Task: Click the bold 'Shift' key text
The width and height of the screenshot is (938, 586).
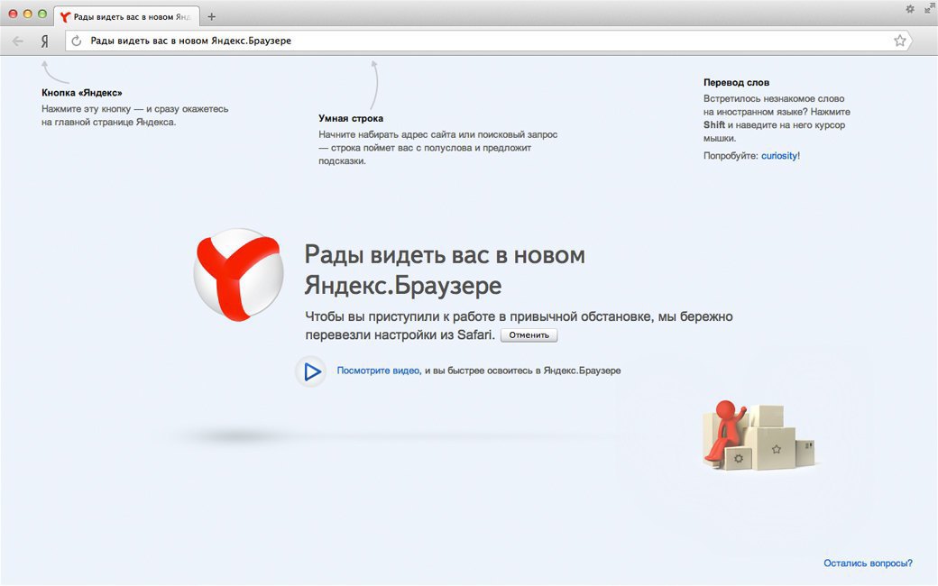Action: [714, 125]
